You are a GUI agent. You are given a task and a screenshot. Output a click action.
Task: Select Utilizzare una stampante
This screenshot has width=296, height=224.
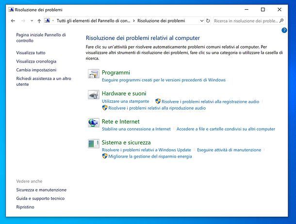[x=126, y=101]
